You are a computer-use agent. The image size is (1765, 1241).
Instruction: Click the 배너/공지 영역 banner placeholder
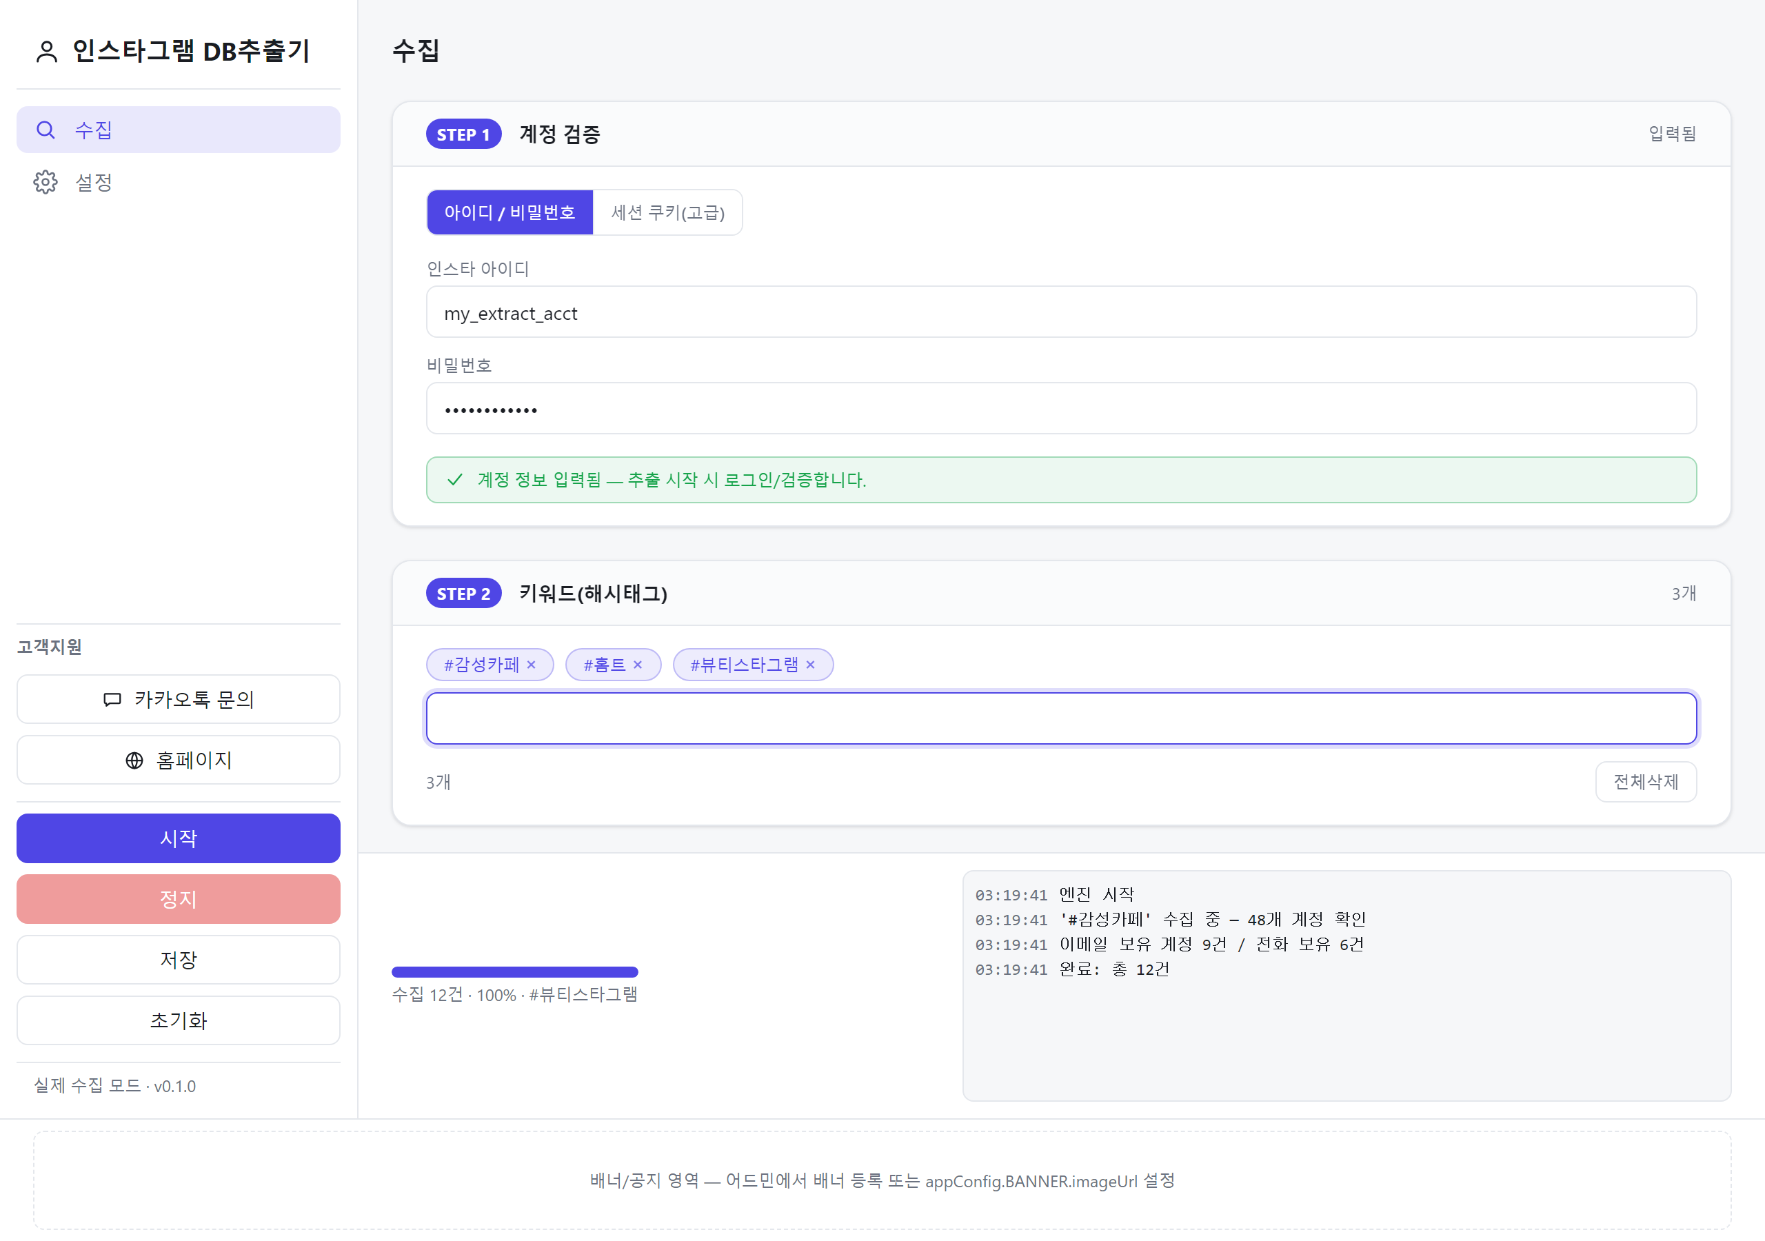(882, 1180)
